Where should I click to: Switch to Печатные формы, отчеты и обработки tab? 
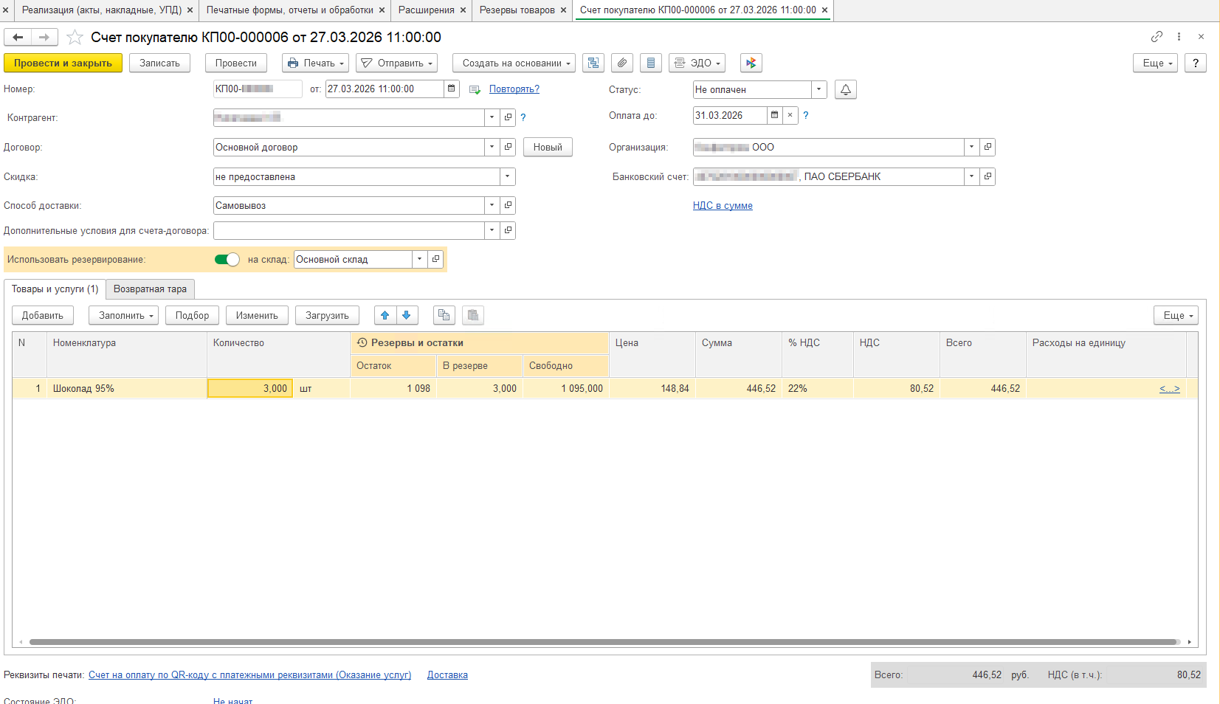pyautogui.click(x=289, y=10)
